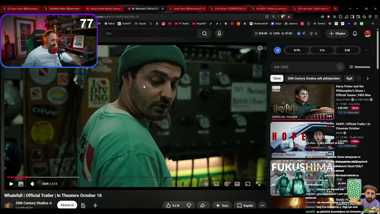Like the Whalefall trailer video
Screen dimensions: 380x214
[173, 205]
